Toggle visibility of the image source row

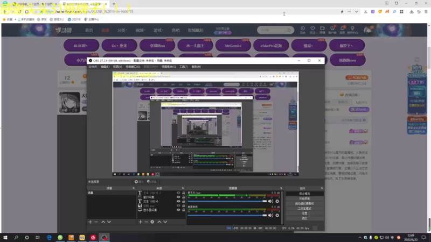178,205
